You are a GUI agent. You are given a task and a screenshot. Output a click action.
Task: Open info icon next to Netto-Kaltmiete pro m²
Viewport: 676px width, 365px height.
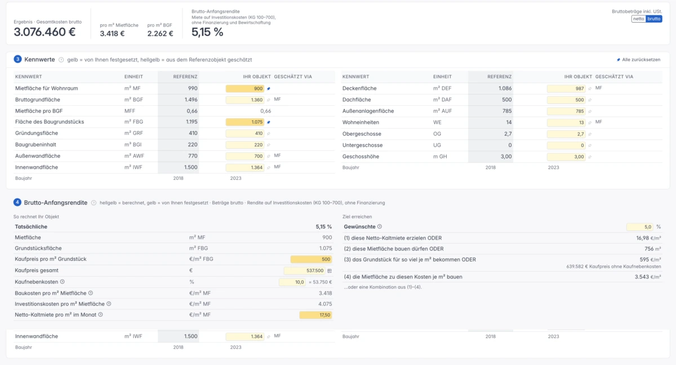100,314
